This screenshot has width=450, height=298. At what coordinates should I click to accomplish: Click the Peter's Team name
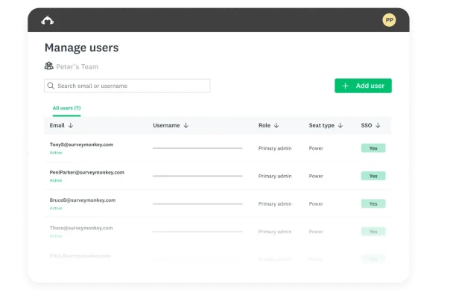77,67
